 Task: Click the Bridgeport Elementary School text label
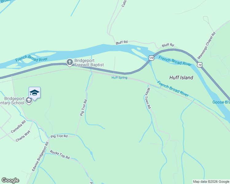point(12,101)
